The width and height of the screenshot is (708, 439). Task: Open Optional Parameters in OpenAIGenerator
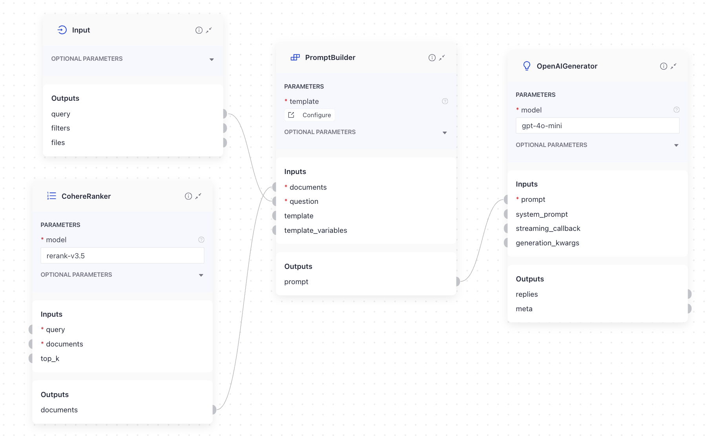tap(676, 145)
